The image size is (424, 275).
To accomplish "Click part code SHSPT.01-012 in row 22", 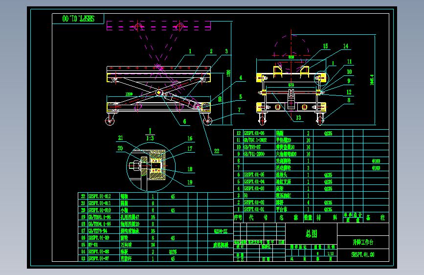I will click(99, 196).
